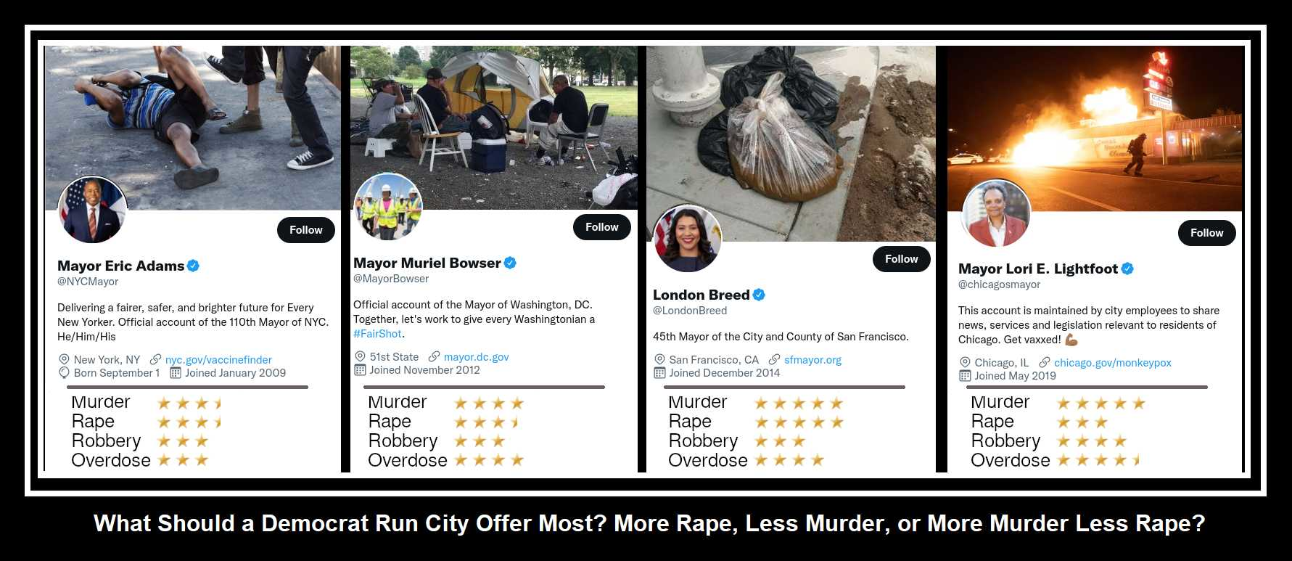Follow Mayor Muriel Bowser
The height and width of the screenshot is (561, 1292).
pos(601,227)
